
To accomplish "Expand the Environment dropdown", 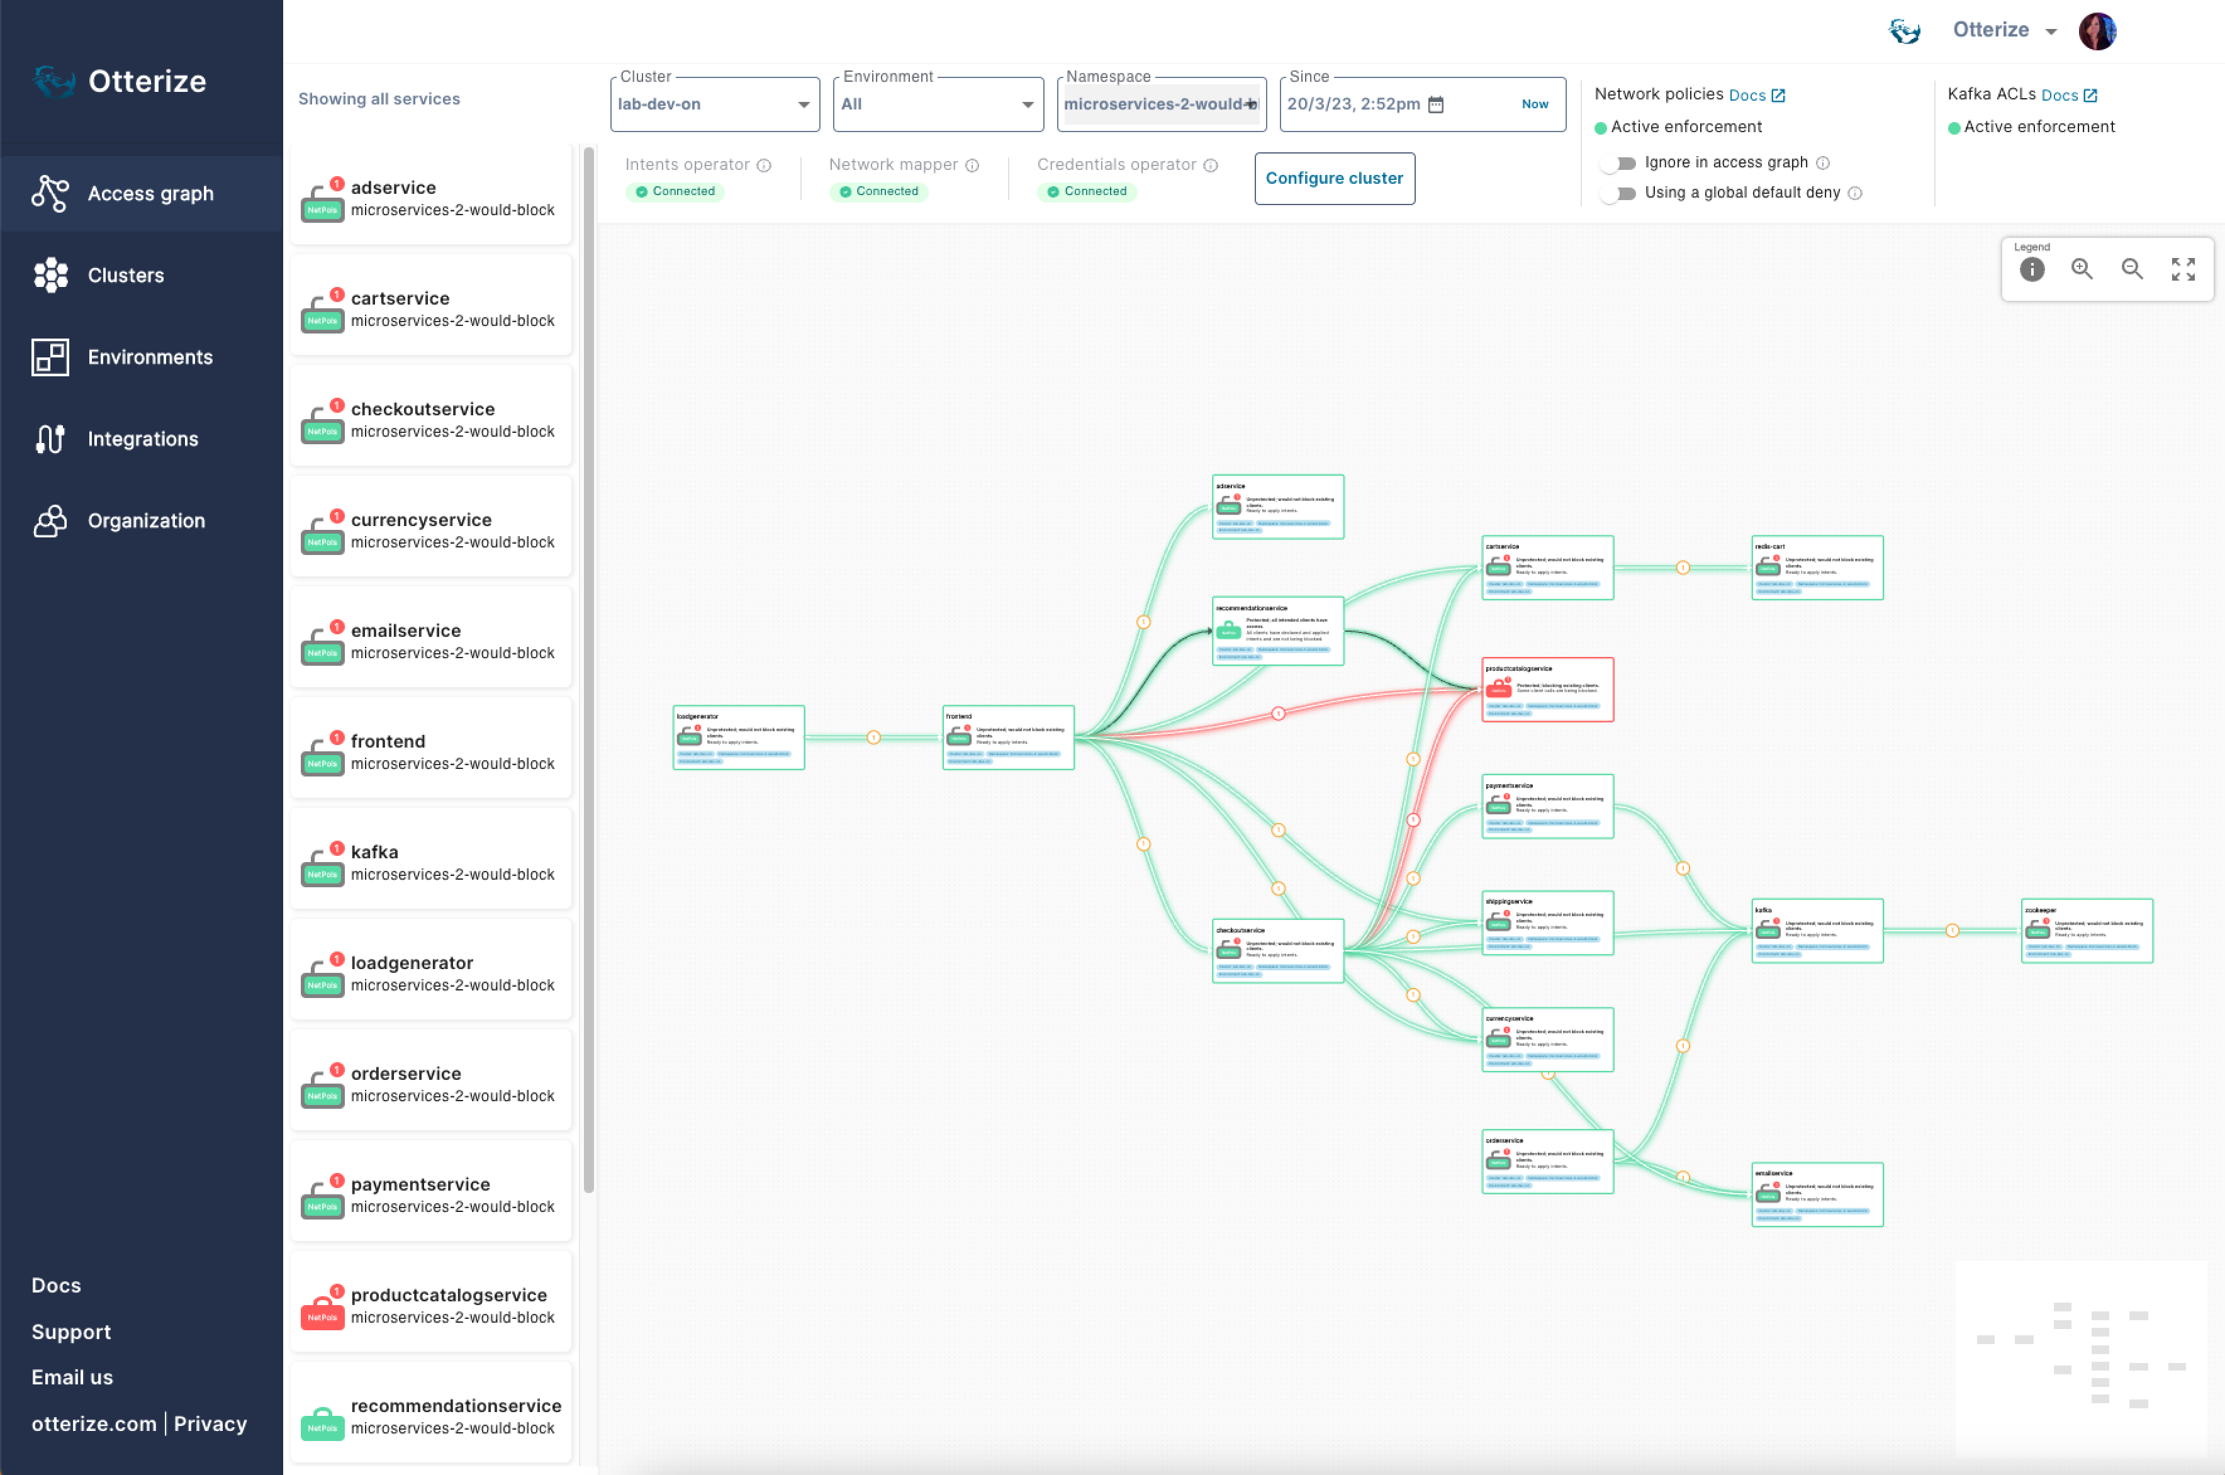I will click(939, 104).
